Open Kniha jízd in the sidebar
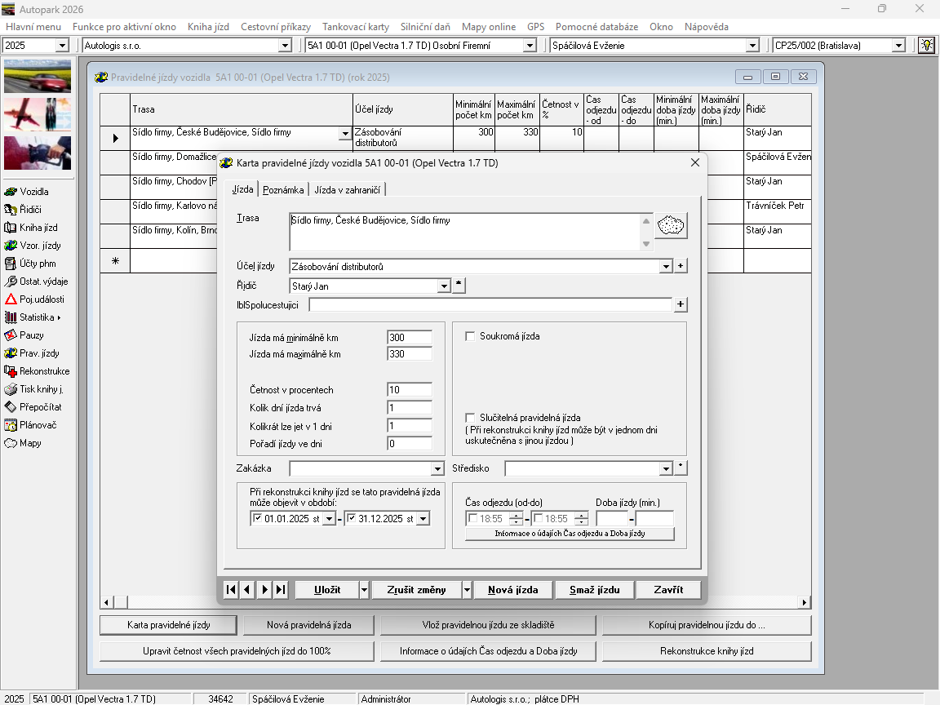 coord(11,228)
